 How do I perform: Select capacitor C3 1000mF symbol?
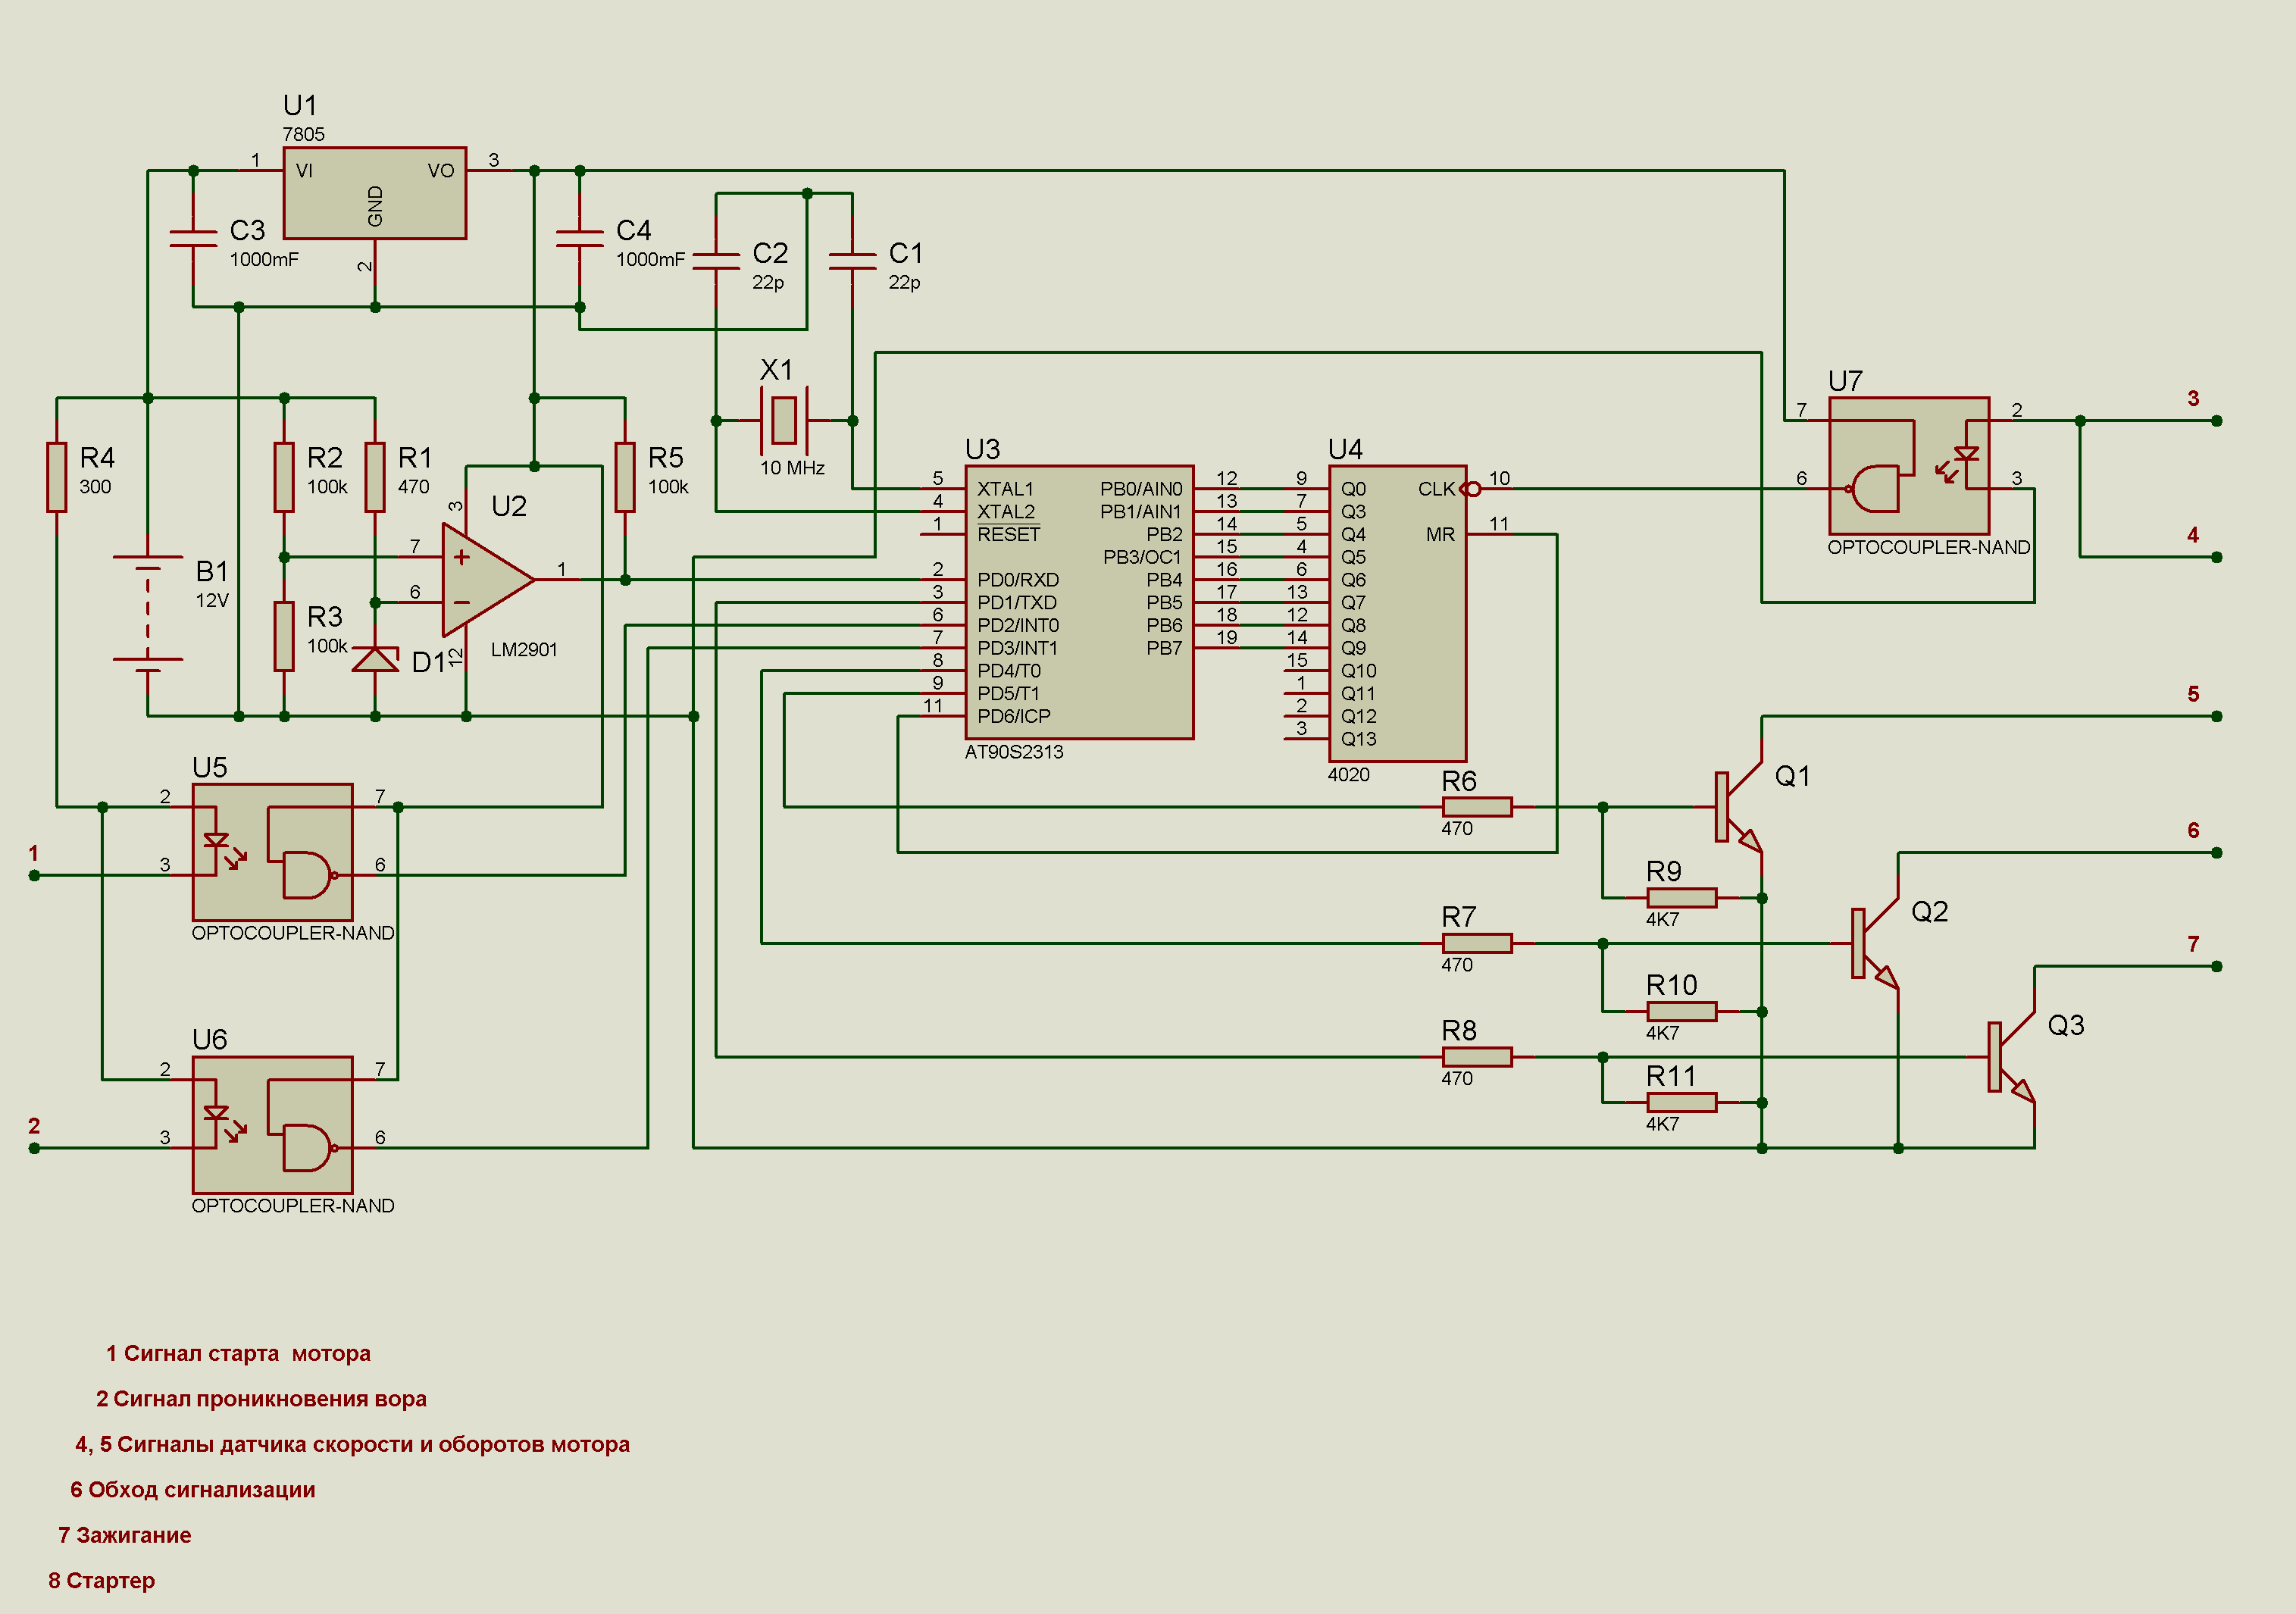point(193,238)
